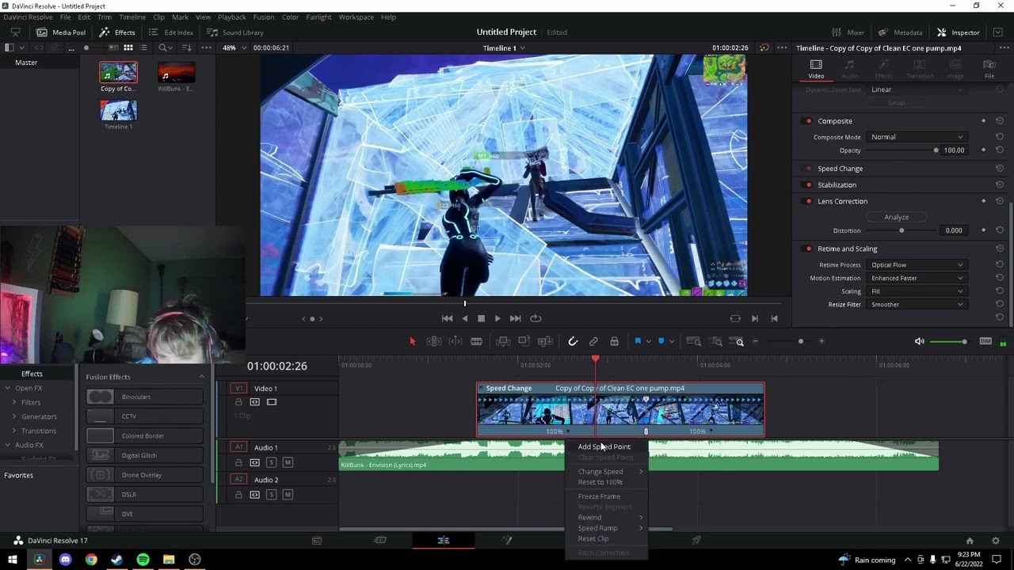Open the Resize Filter dropdown

[917, 305]
